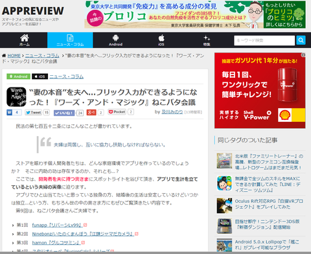
Task: Click the Words & Magic app icon
Action: coord(16,97)
